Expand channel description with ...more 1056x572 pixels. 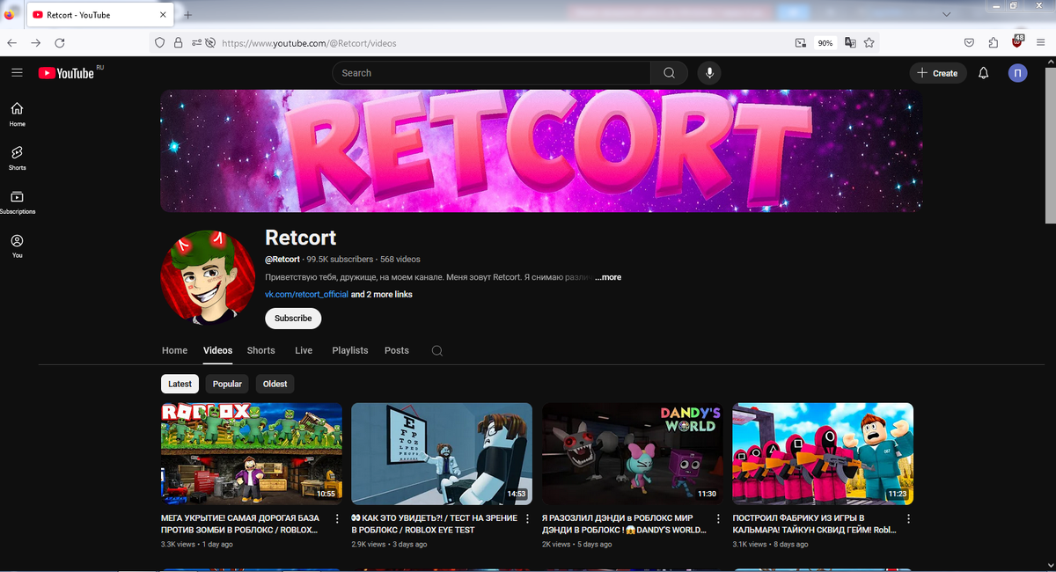click(608, 277)
